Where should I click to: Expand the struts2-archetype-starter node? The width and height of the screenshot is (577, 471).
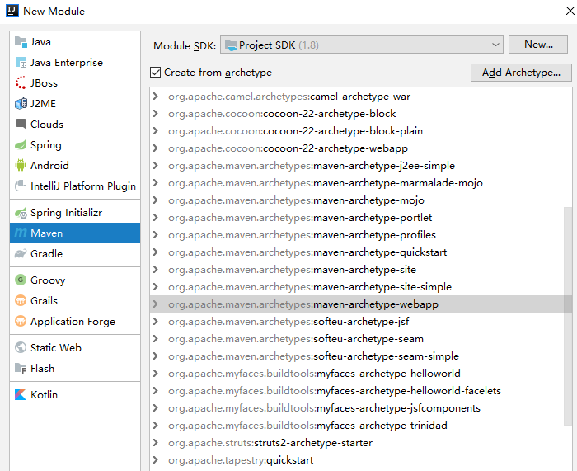click(x=156, y=443)
